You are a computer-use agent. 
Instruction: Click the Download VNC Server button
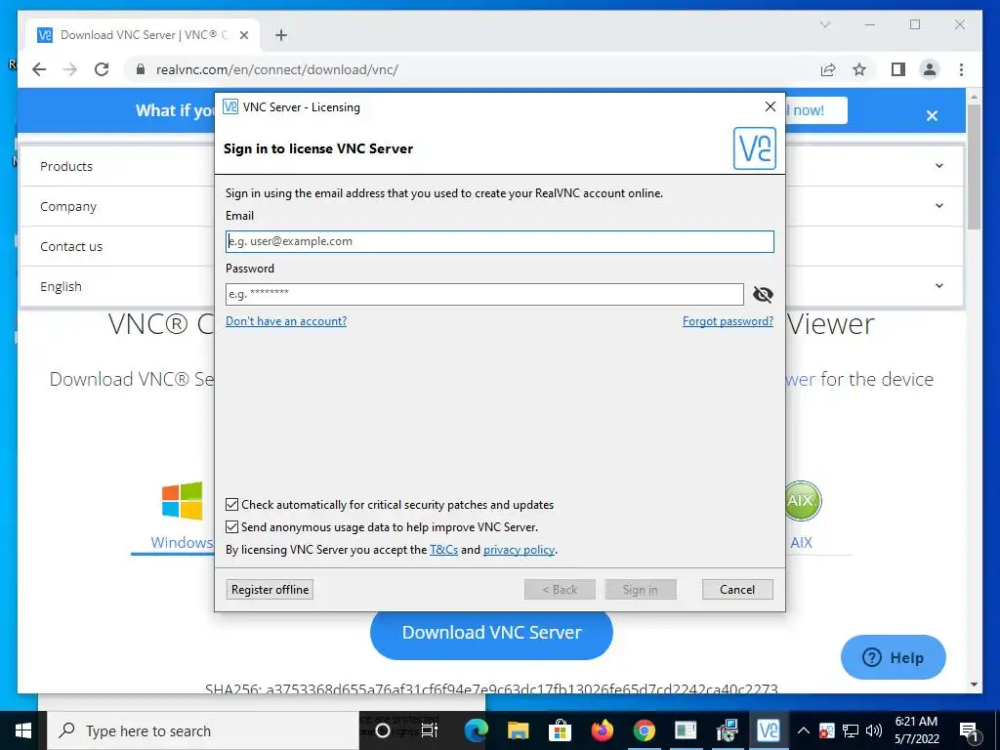pos(491,632)
